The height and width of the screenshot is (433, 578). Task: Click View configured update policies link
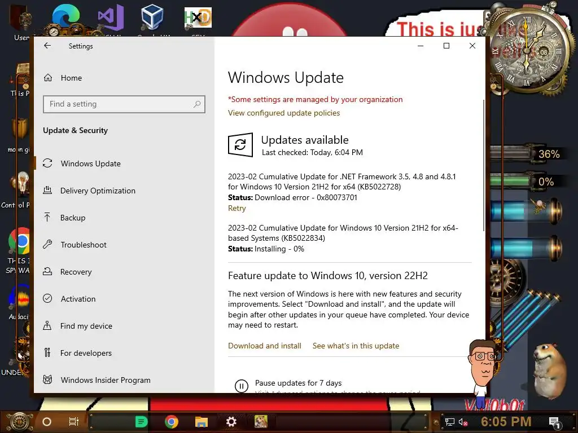284,113
